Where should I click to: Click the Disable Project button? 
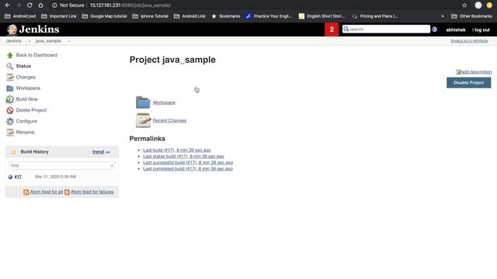[x=468, y=83]
